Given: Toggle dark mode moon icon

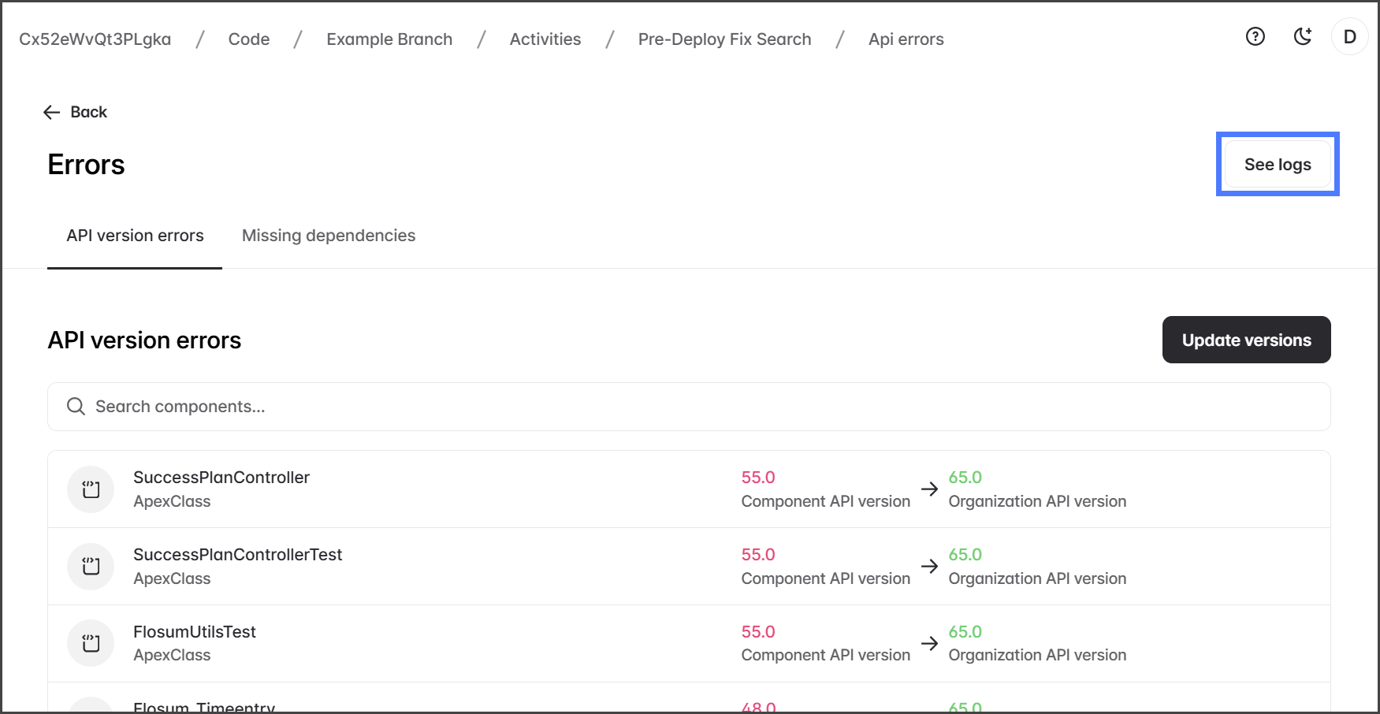Looking at the screenshot, I should [1303, 36].
